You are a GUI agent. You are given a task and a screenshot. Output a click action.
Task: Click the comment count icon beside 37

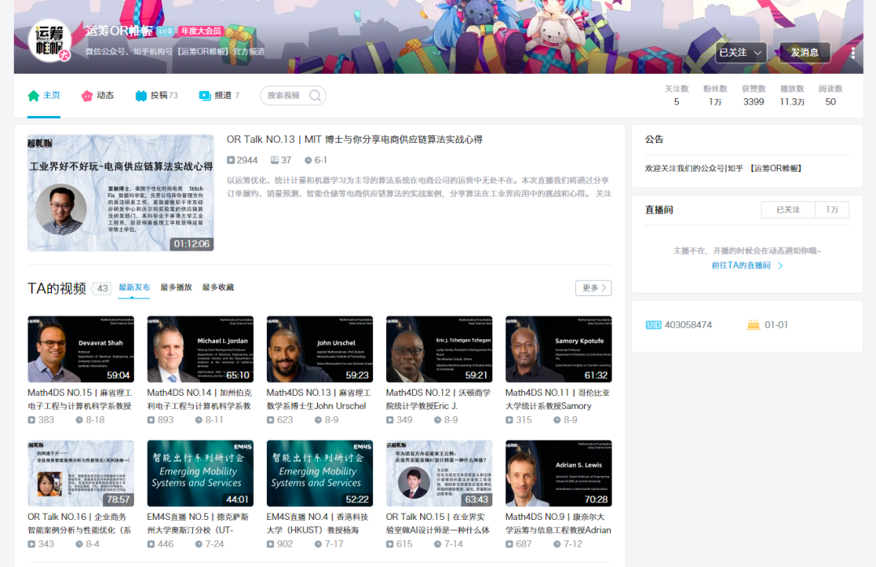(274, 161)
